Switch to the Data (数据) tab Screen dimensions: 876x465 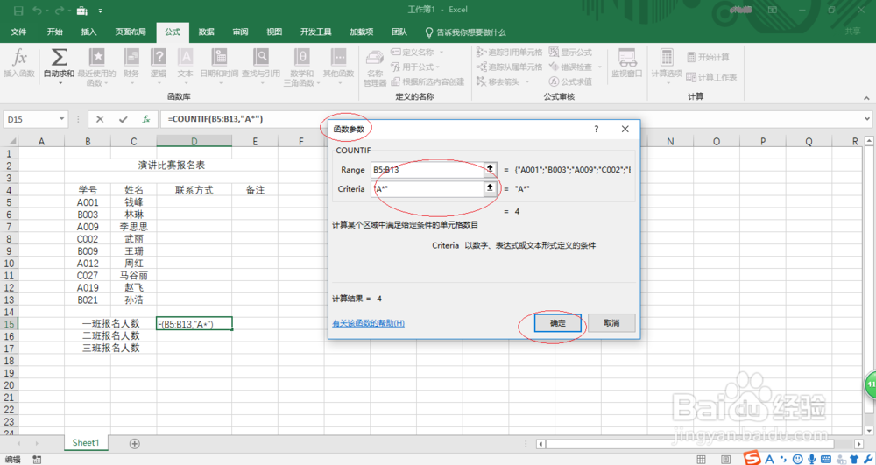206,32
